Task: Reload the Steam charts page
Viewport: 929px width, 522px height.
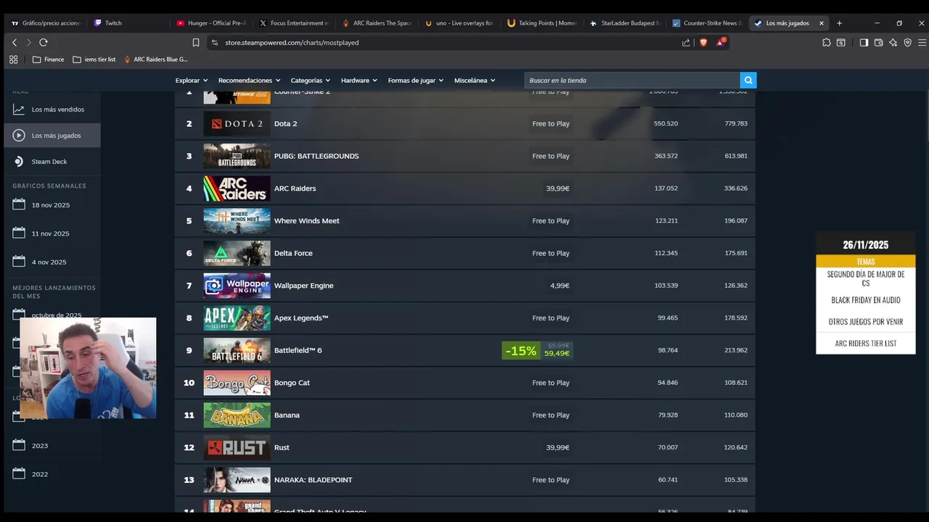Action: 44,43
